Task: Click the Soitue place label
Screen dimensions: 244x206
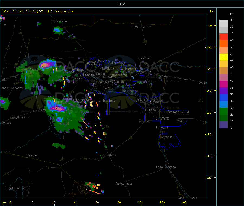Action: tap(144, 121)
